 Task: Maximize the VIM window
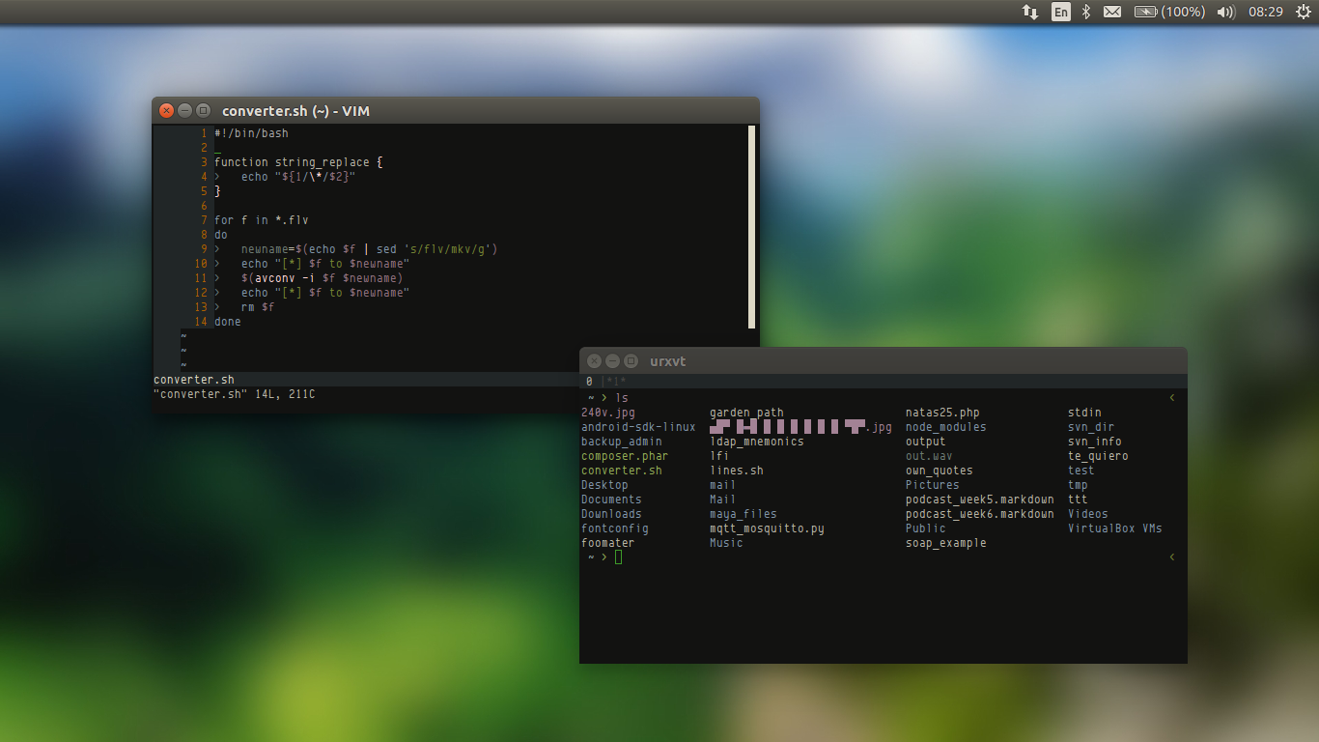point(203,111)
